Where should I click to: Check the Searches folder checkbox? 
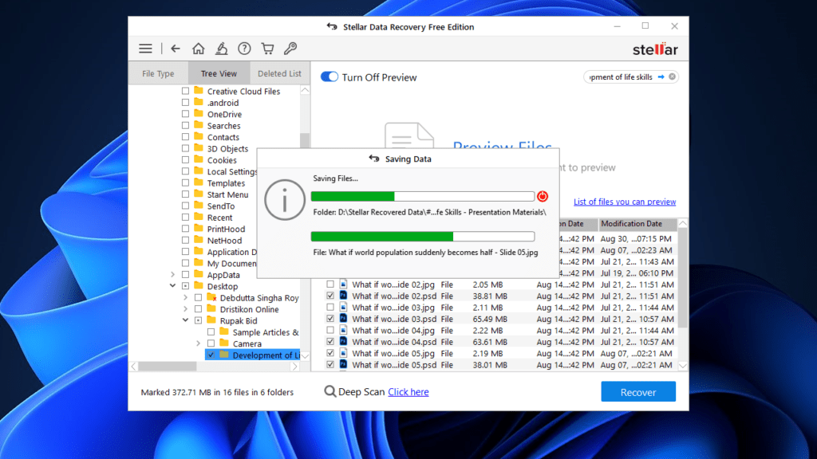pyautogui.click(x=185, y=125)
